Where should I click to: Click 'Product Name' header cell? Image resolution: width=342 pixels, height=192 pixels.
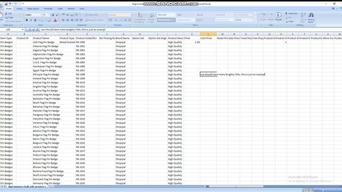[x=45, y=38]
